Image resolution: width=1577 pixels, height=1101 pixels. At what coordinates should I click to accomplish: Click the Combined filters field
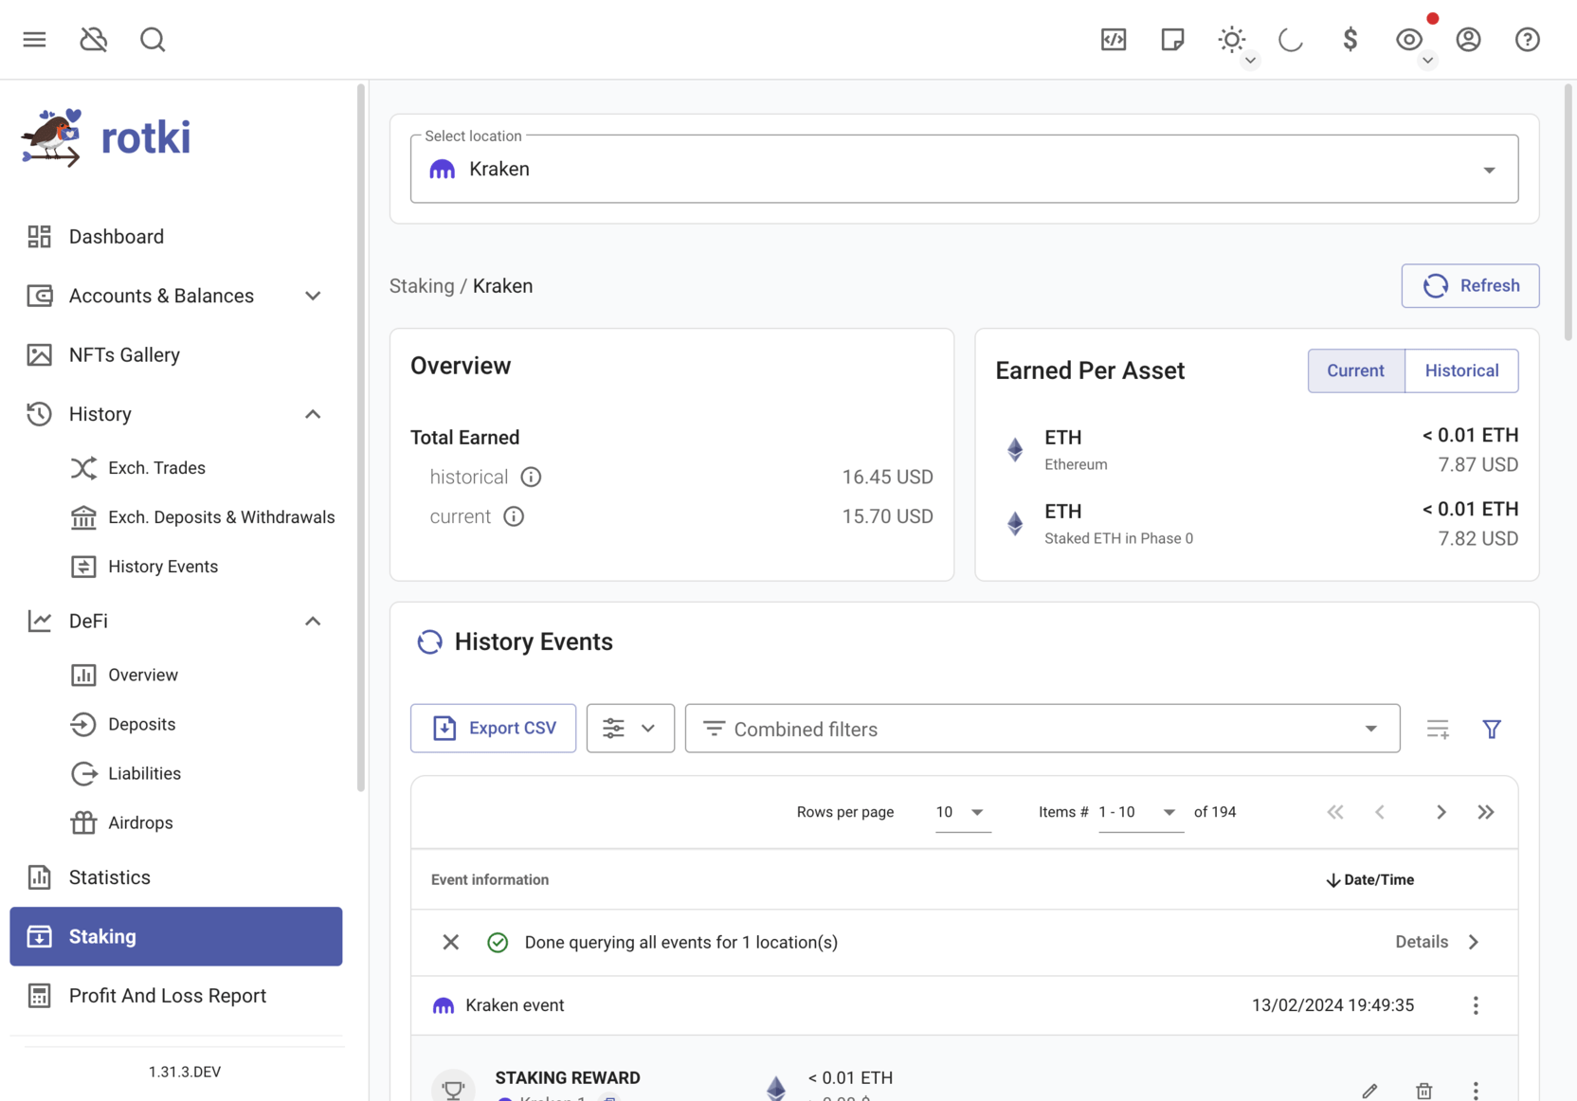click(1042, 728)
